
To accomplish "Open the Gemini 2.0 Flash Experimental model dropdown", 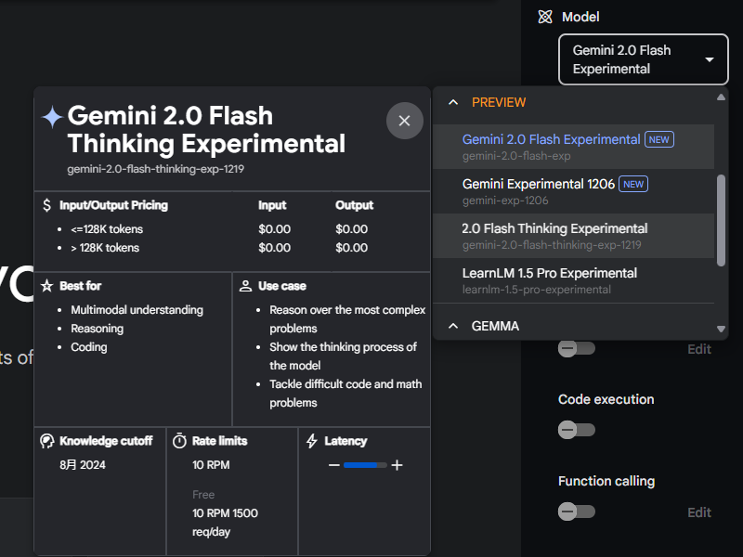I will [x=643, y=58].
